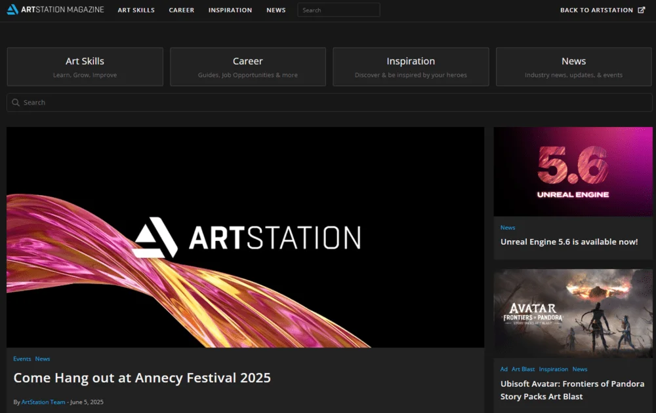656x413 pixels.
Task: Open the 'Come Hang out at Annecy Festival 2025' headline
Action: (142, 378)
